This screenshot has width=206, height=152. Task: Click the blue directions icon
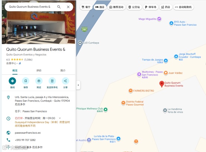click(12, 81)
